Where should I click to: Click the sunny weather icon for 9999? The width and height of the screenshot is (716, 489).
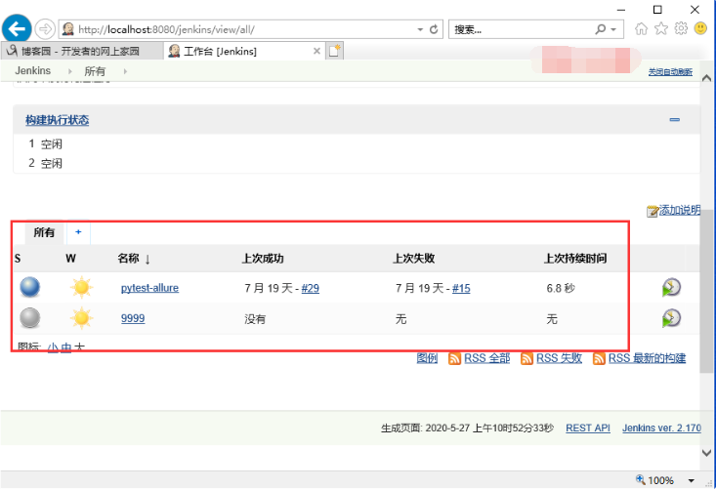[x=82, y=318]
